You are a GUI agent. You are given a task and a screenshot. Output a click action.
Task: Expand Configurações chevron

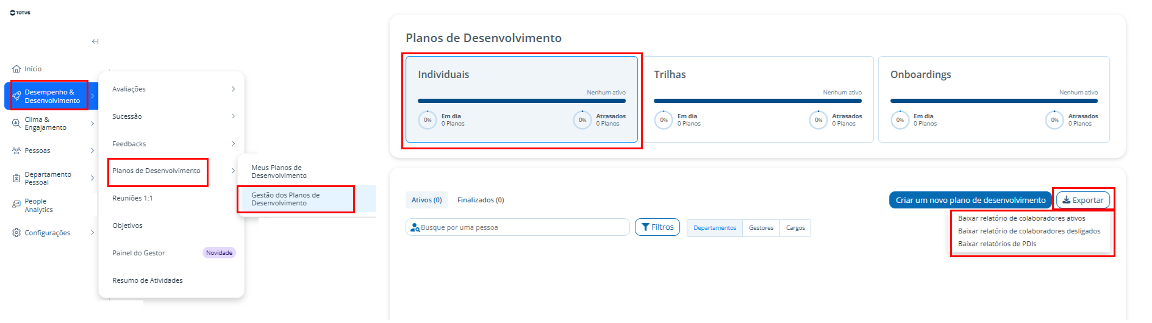coord(92,233)
